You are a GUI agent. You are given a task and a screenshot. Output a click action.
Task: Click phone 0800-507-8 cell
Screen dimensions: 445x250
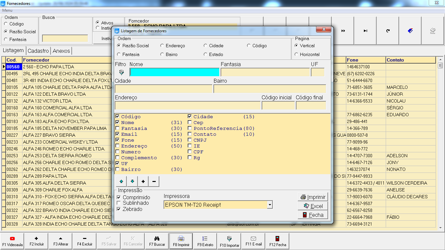[x=366, y=135]
